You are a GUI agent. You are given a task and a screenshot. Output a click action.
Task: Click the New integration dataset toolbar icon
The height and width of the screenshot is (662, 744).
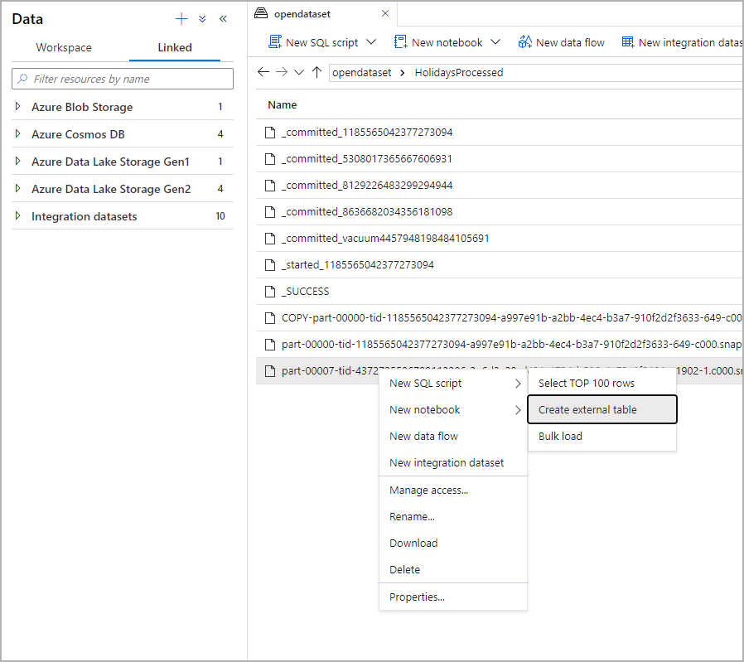[x=628, y=42]
